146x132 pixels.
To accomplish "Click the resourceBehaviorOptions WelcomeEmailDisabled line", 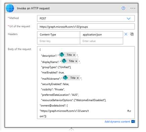I will point(74,100).
